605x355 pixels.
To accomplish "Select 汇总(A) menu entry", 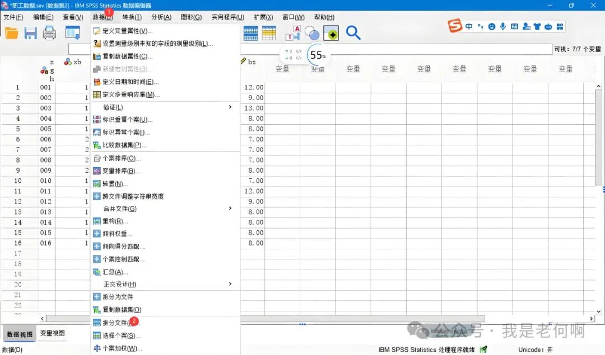I will point(165,272).
